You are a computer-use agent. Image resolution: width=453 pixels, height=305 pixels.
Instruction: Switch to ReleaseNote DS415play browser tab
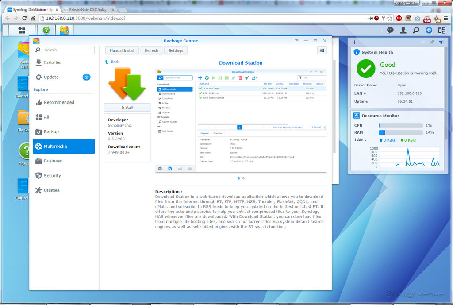click(88, 10)
